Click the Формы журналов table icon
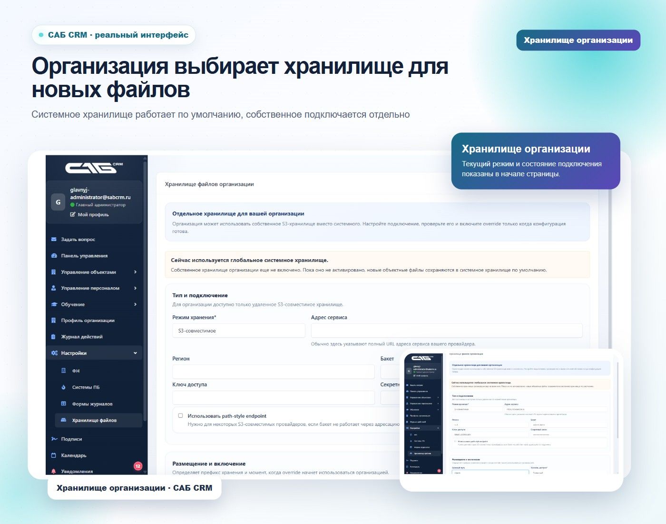666x524 pixels. pyautogui.click(x=63, y=404)
